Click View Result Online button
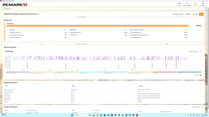The width and height of the screenshot is (209, 117). (x=178, y=14)
